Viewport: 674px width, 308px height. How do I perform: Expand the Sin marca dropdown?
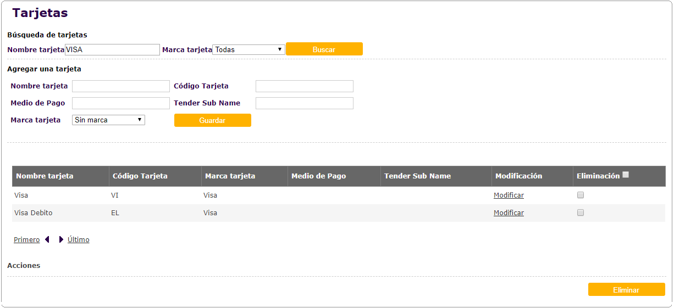[x=108, y=120]
